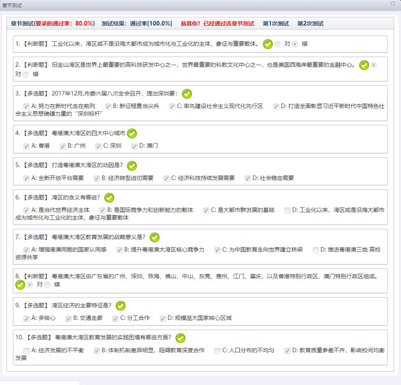401x385 pixels.
Task: Check option D in question 6
Action: click(x=287, y=210)
